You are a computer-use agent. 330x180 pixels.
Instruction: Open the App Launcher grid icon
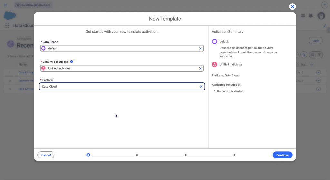click(x=7, y=26)
